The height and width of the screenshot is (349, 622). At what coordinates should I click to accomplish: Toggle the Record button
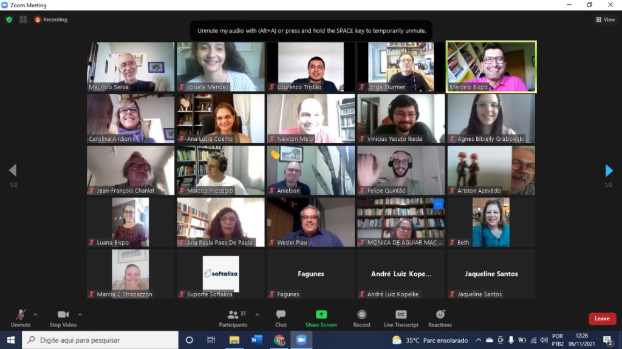pyautogui.click(x=361, y=317)
